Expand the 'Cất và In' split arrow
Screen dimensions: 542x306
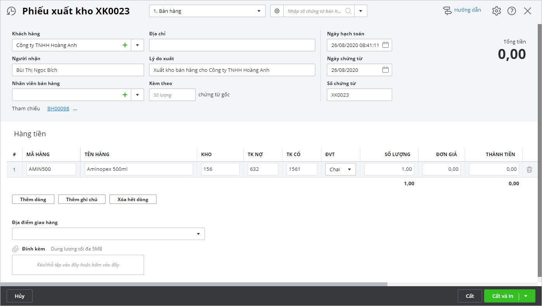point(526,296)
